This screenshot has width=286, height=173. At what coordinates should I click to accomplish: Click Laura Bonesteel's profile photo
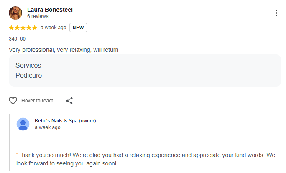coord(15,13)
